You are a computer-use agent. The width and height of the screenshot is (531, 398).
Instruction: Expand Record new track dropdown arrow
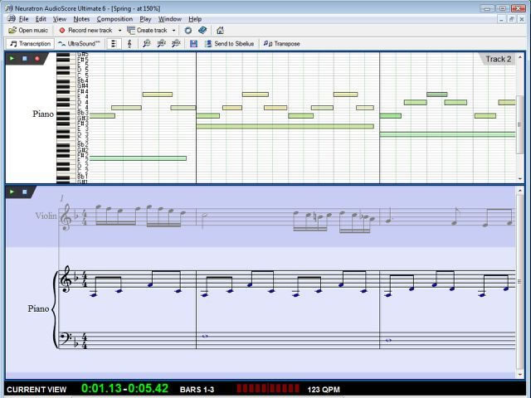(x=119, y=31)
